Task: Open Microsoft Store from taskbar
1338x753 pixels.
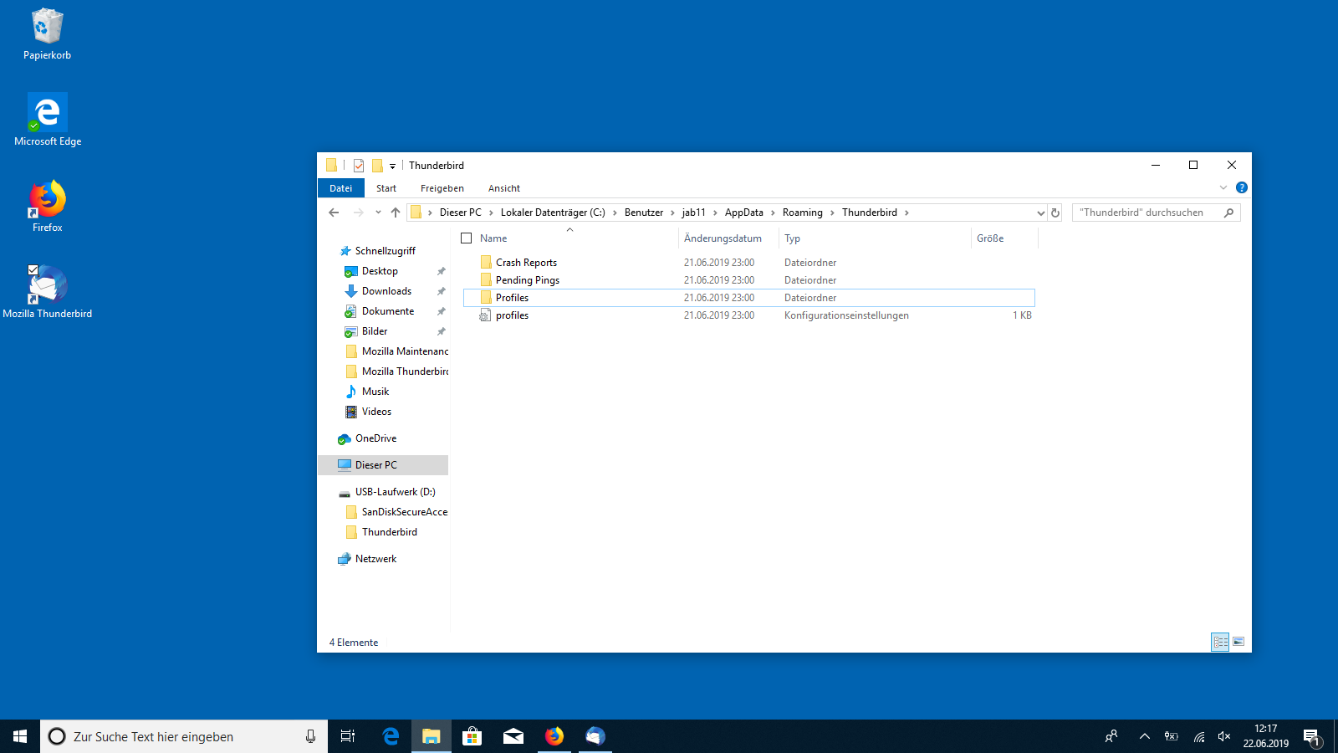Action: tap(472, 736)
